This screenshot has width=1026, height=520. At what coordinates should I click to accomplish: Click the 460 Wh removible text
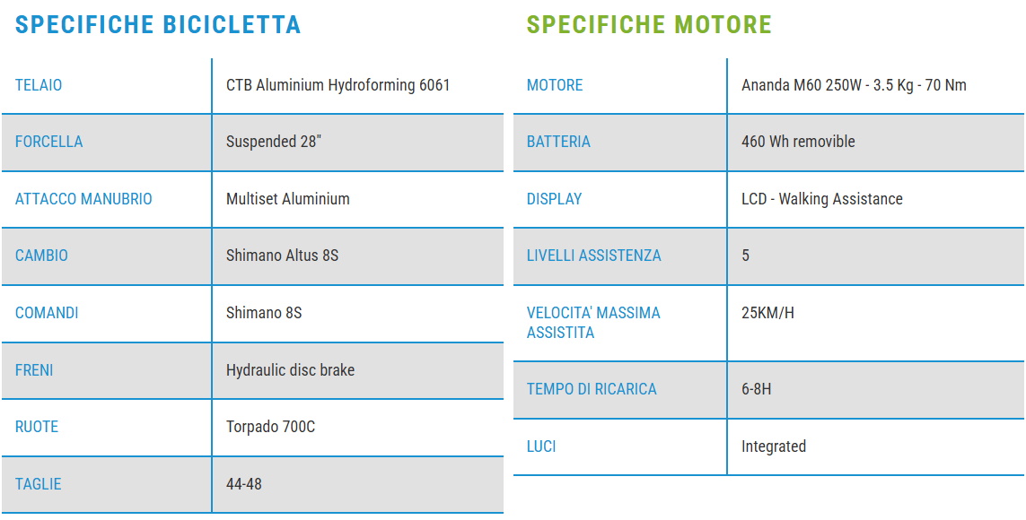pyautogui.click(x=798, y=142)
